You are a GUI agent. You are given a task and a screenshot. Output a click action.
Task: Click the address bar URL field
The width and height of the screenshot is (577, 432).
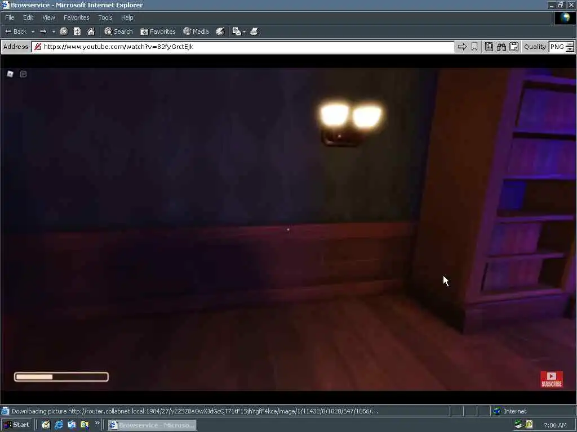click(243, 47)
